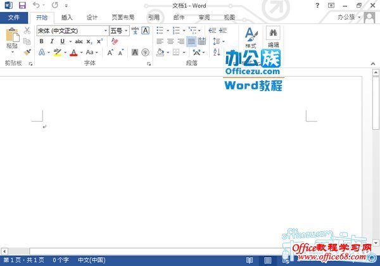Screen dimensions: 380x266
Task: Open the Styles (样式) gallery
Action: (251, 37)
